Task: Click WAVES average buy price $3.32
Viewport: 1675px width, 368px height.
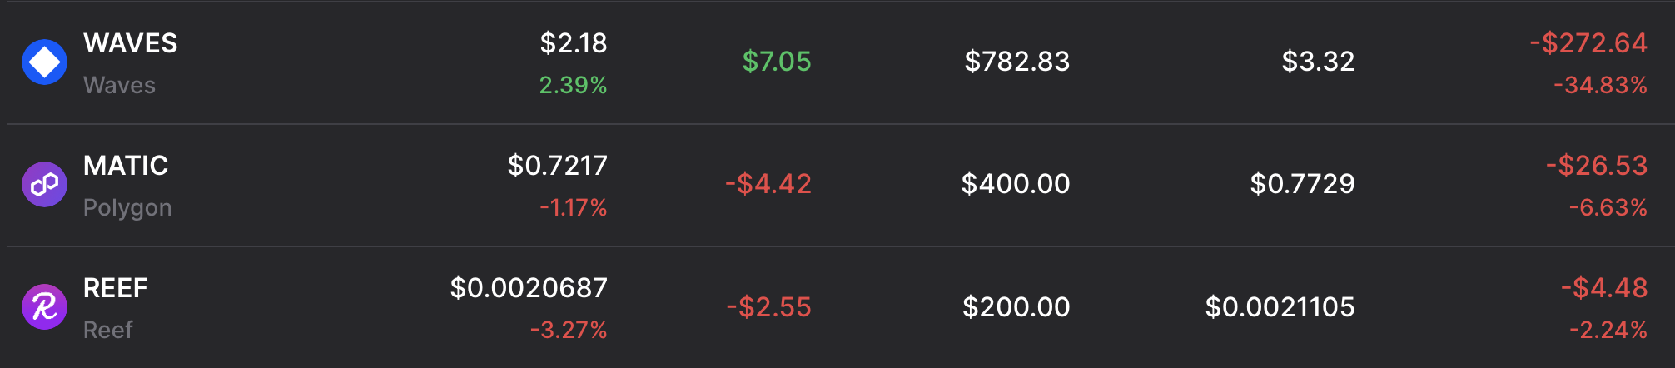Action: 1318,62
